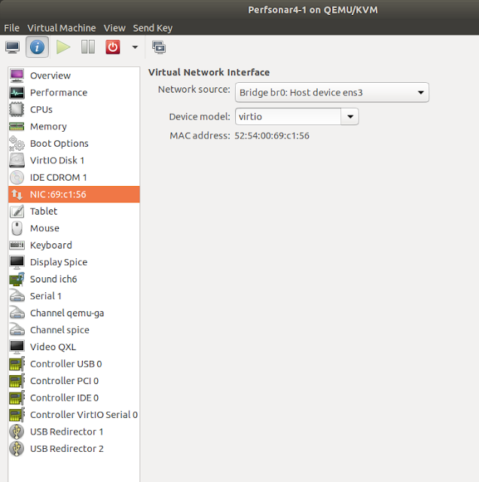
Task: Start the virtual machine with Run icon
Action: (63, 47)
